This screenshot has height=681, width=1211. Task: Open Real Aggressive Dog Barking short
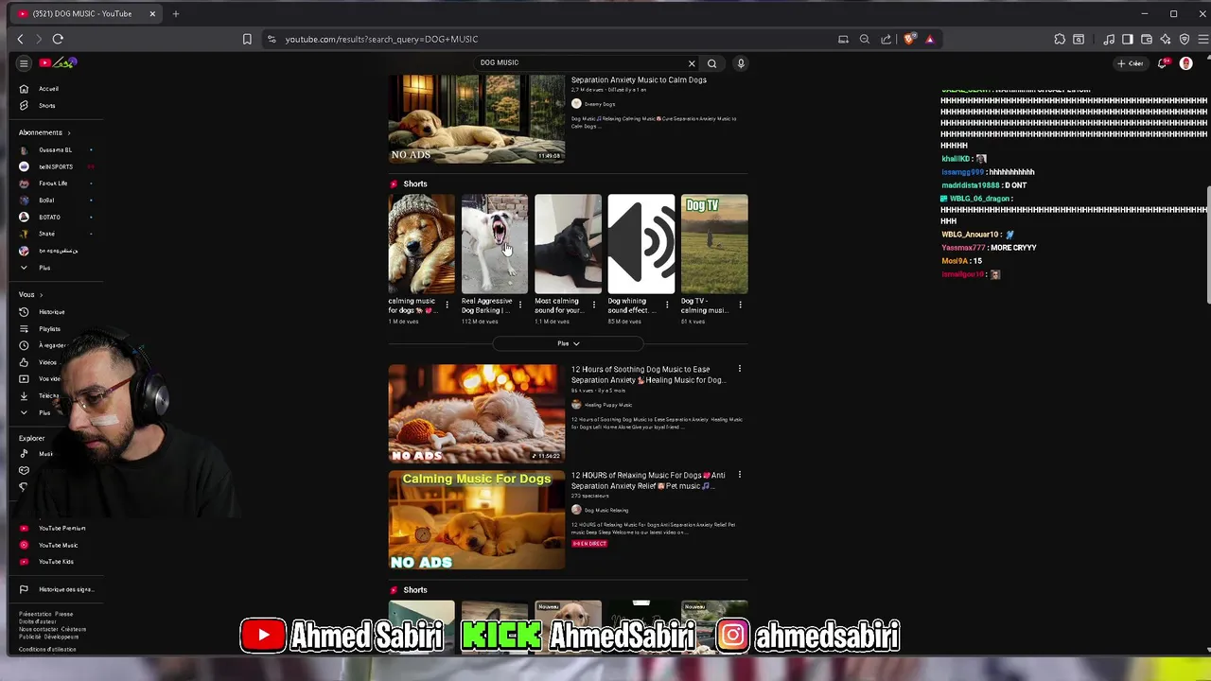[495, 244]
